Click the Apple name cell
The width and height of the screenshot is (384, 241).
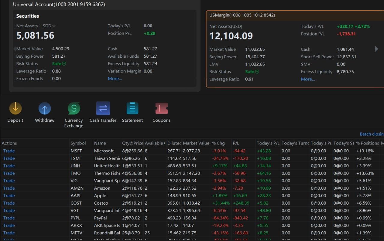100,196
